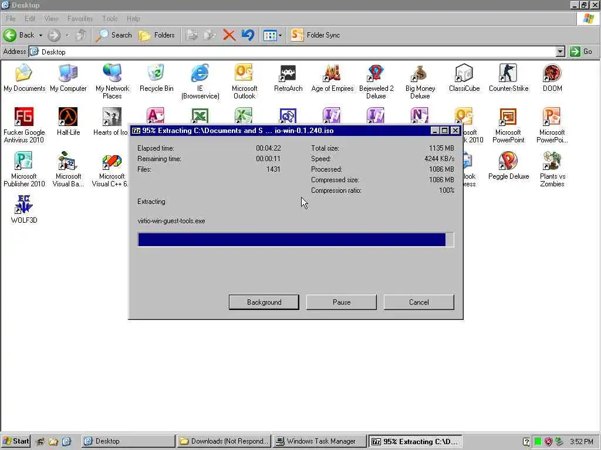Click the Start button

pos(16,441)
